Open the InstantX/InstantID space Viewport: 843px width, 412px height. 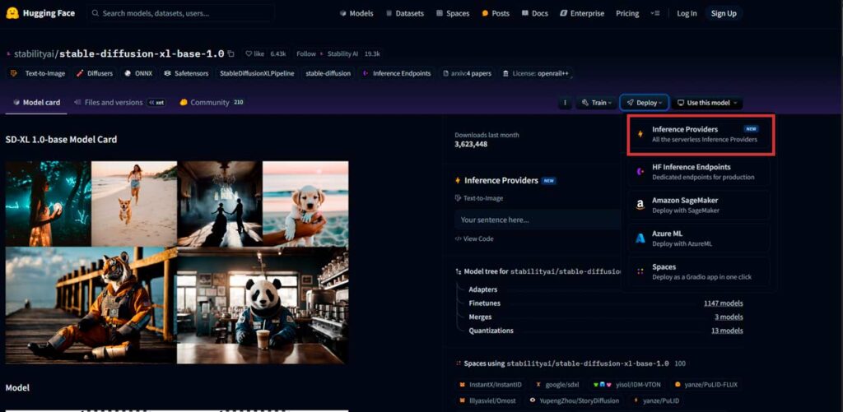click(x=491, y=385)
